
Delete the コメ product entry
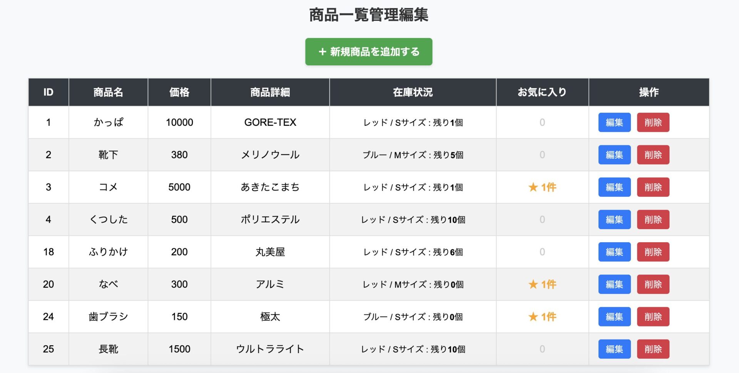pyautogui.click(x=653, y=187)
